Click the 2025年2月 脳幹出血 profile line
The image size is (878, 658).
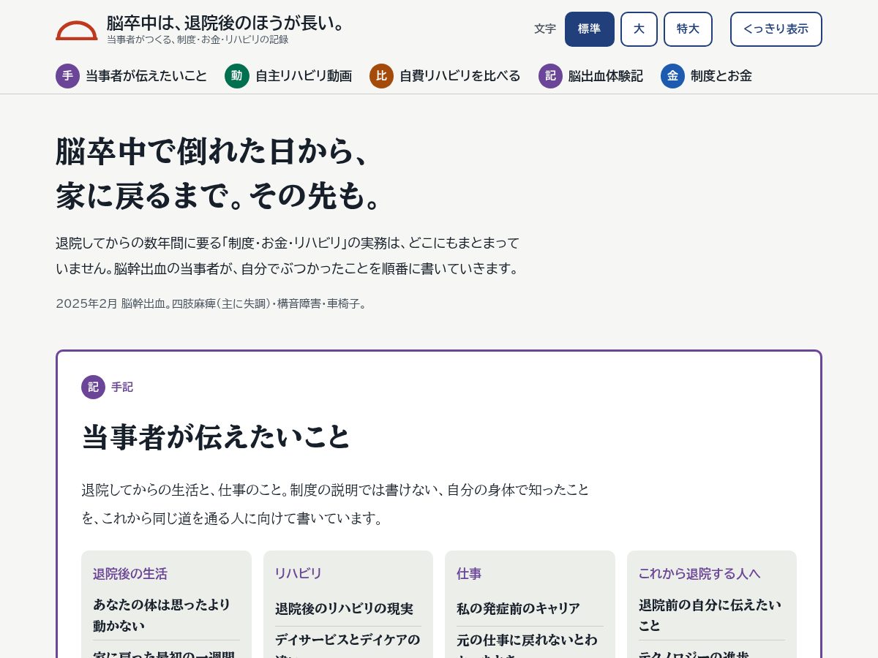[x=212, y=303]
